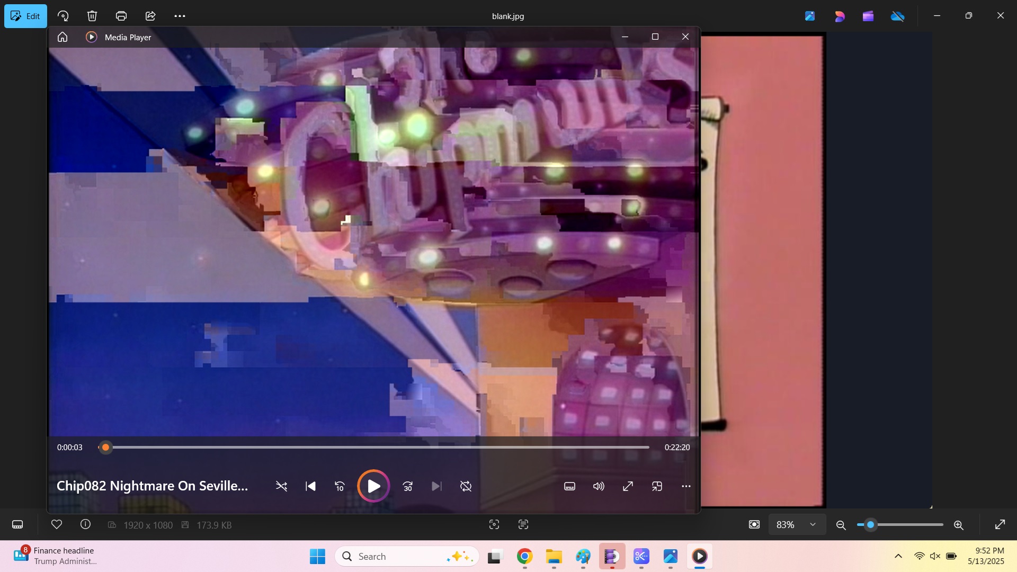Toggle shuffle mode in Media Player
1017x572 pixels.
click(281, 486)
